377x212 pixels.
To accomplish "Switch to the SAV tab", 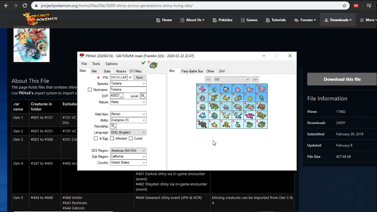I will 222,71.
